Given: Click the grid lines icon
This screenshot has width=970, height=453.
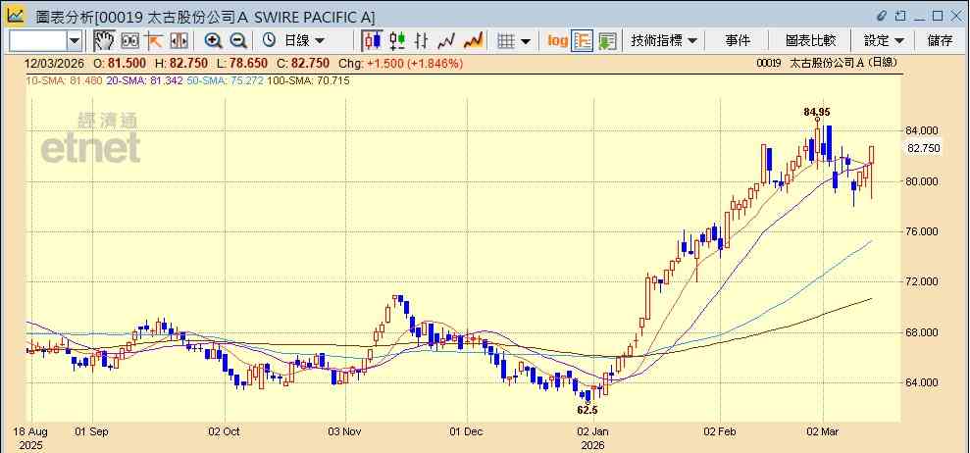Looking at the screenshot, I should click(507, 41).
